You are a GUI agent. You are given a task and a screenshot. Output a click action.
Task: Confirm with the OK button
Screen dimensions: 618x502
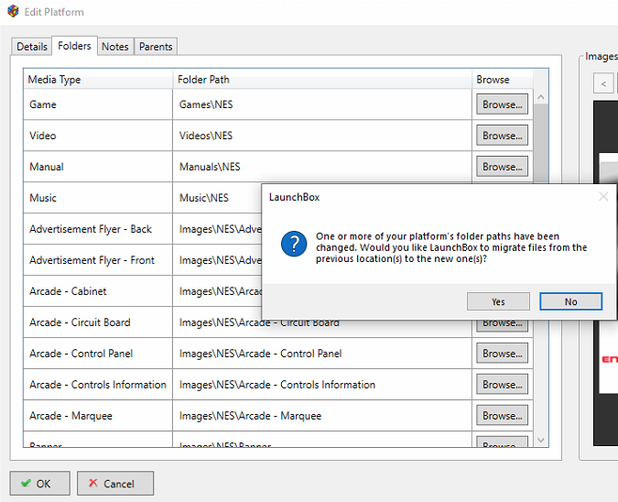click(39, 483)
